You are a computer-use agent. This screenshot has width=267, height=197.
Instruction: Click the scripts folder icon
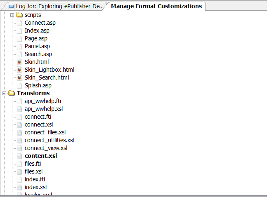click(19, 15)
